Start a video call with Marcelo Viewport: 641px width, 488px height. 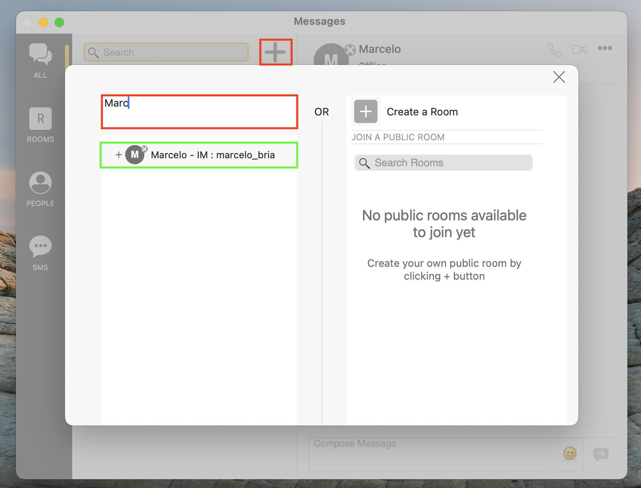coord(579,49)
